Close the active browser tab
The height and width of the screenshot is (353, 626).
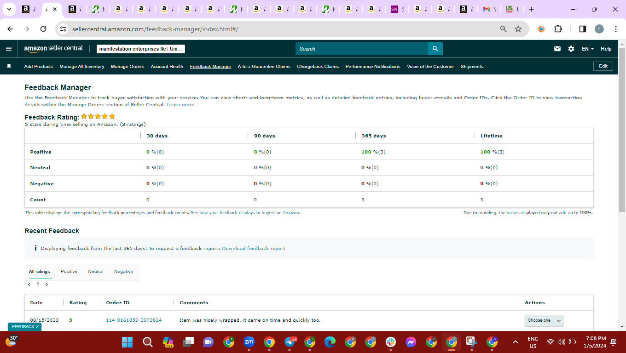click(x=55, y=9)
